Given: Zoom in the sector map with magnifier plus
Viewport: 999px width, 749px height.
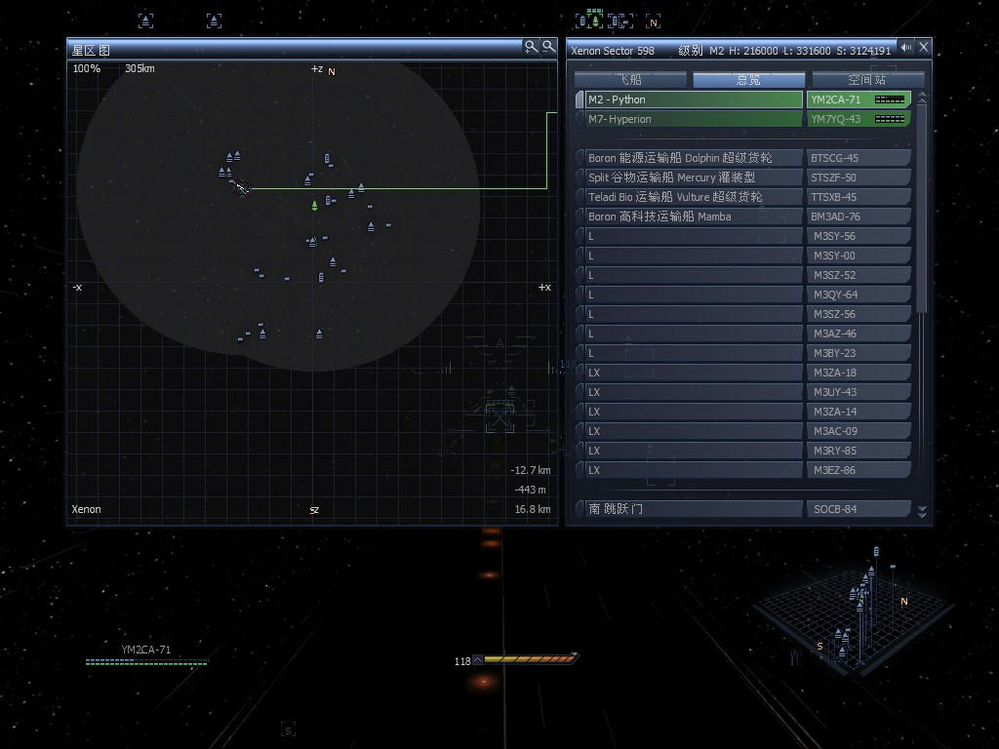Looking at the screenshot, I should [x=531, y=47].
